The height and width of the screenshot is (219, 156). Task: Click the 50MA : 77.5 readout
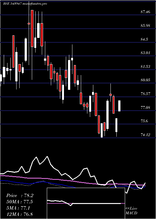click(20, 202)
